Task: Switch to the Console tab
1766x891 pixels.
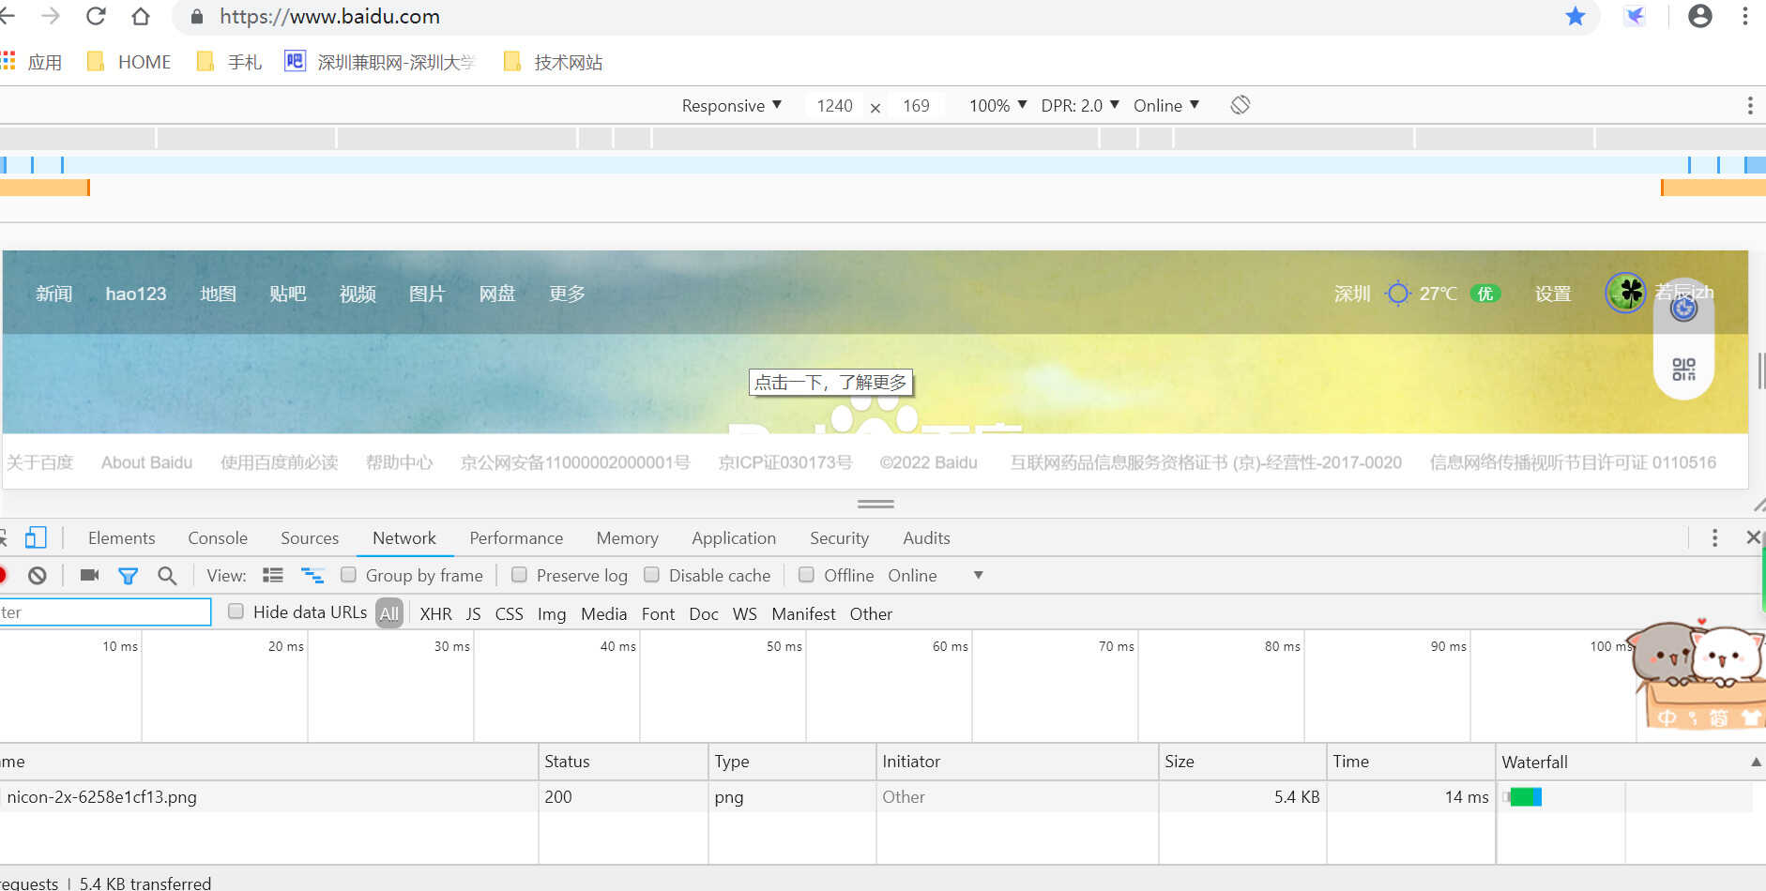Action: coord(218,537)
